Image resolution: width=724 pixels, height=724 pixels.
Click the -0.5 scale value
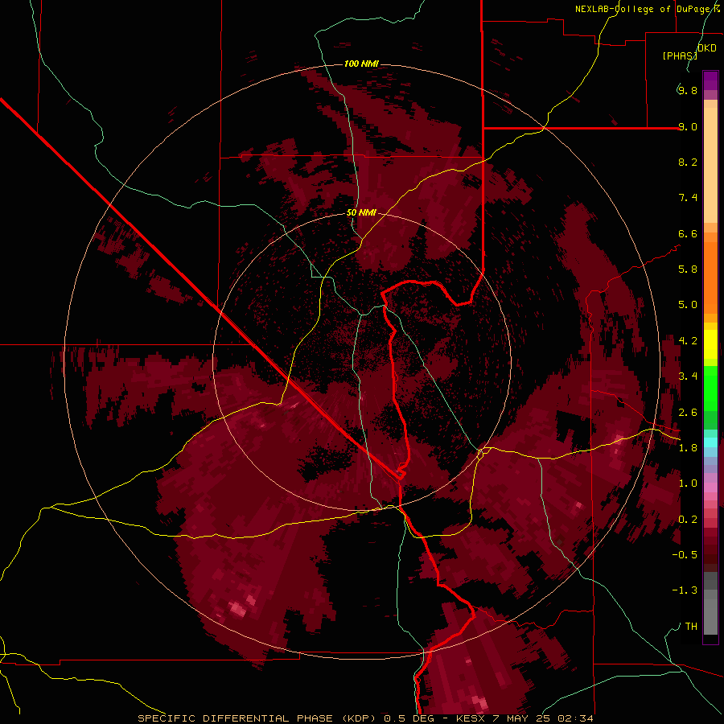point(685,555)
